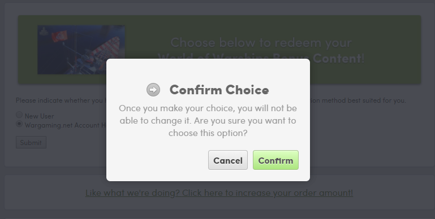Click the Please indicate whether instruction text
Image resolution: width=435 pixels, height=219 pixels.
click(61, 100)
